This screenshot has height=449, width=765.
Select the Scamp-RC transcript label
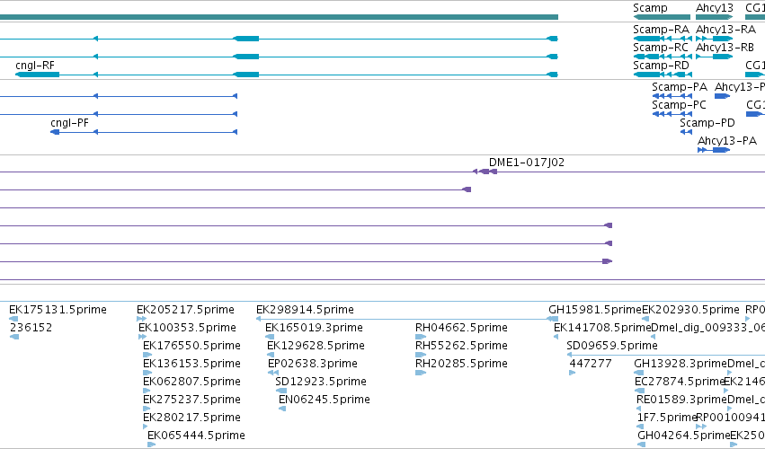pyautogui.click(x=661, y=48)
